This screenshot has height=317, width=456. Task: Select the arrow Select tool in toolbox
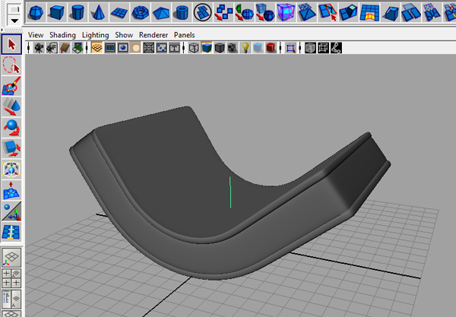pos(12,44)
